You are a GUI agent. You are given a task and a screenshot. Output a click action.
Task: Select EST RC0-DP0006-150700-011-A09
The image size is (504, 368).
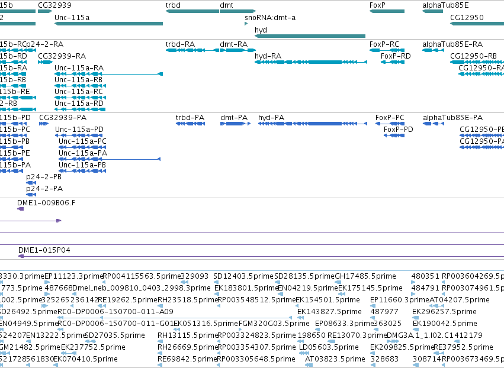115,312
